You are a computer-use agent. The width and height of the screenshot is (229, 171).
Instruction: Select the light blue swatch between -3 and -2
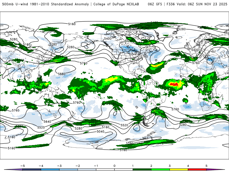68,170
